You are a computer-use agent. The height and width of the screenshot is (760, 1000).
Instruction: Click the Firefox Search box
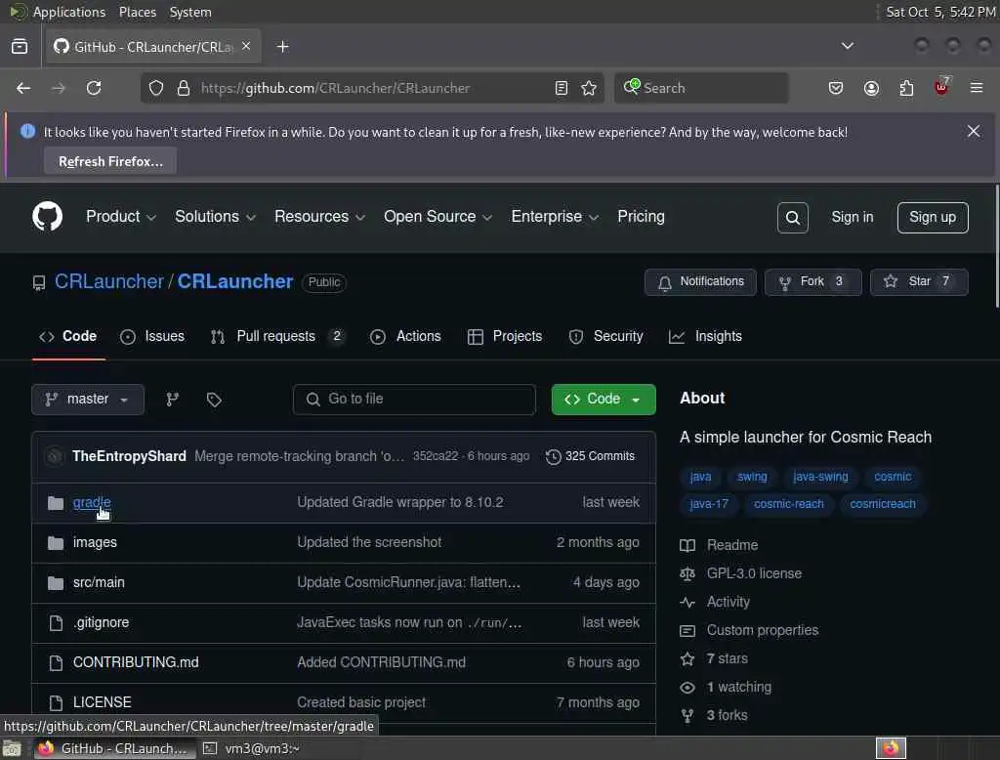click(701, 88)
